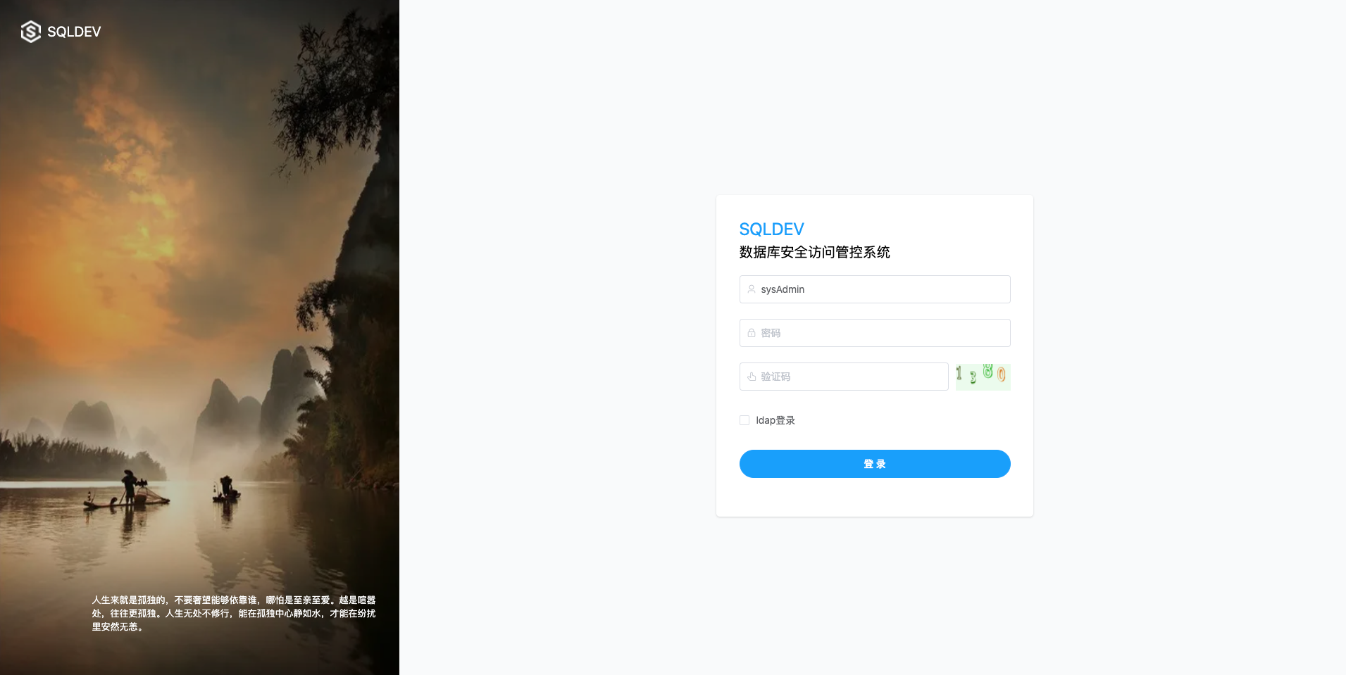Click the orange digit in captcha image
Screen dimensions: 1346x675
tap(1001, 374)
